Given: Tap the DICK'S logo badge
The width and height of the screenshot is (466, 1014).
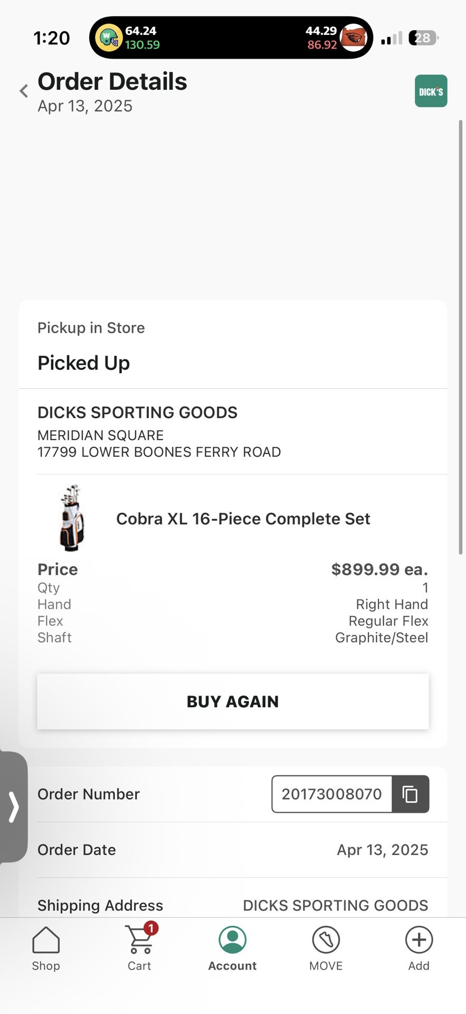Looking at the screenshot, I should point(431,91).
